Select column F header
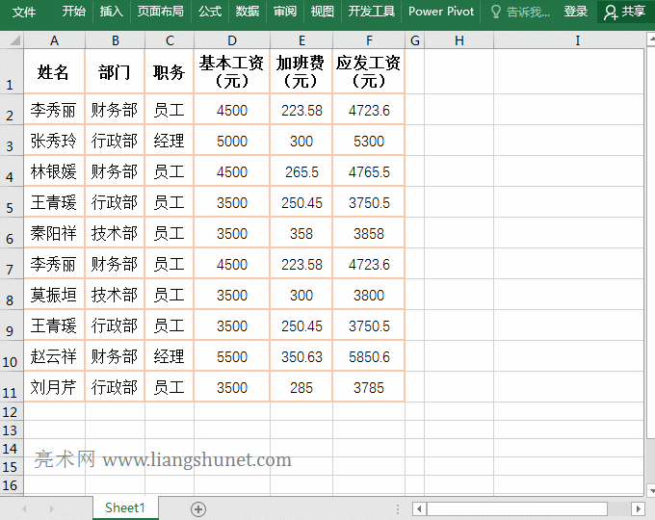655x520 pixels. click(x=369, y=40)
